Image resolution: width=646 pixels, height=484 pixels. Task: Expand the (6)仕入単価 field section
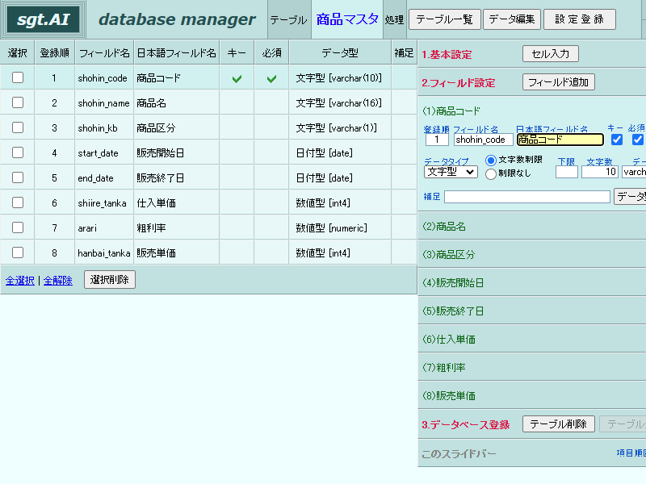tap(532, 339)
